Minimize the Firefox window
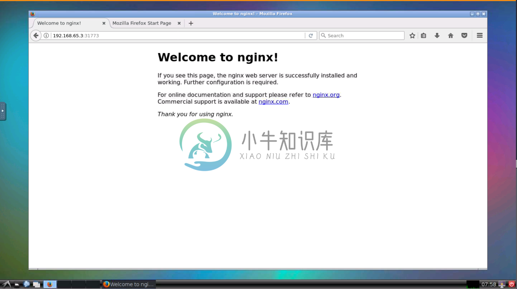 pyautogui.click(x=472, y=14)
